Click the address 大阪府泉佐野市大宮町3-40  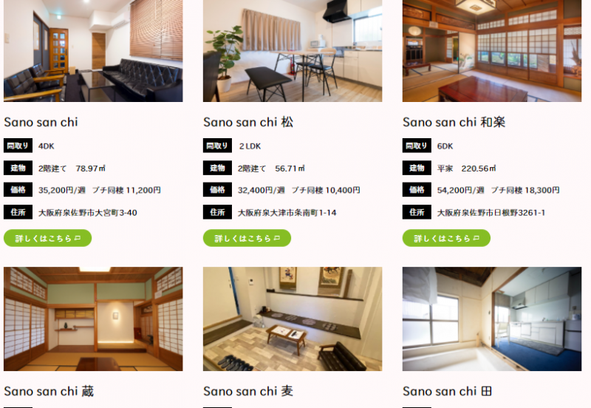coord(87,213)
